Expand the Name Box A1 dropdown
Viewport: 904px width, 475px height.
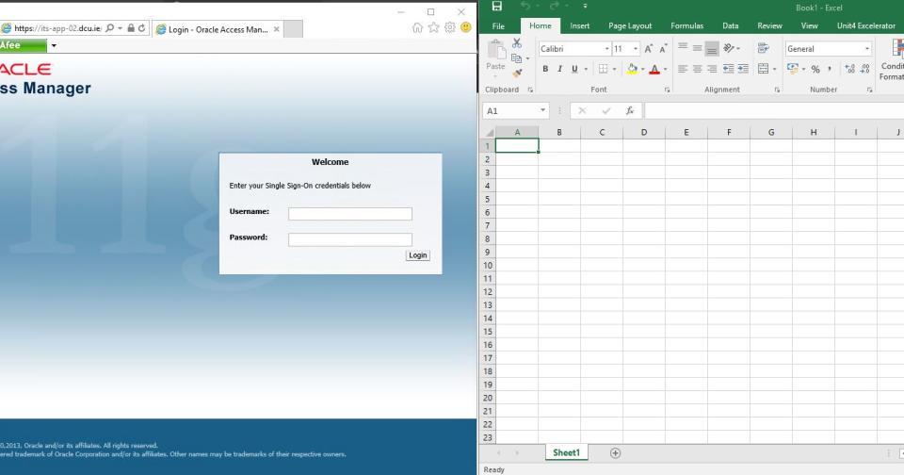542,110
